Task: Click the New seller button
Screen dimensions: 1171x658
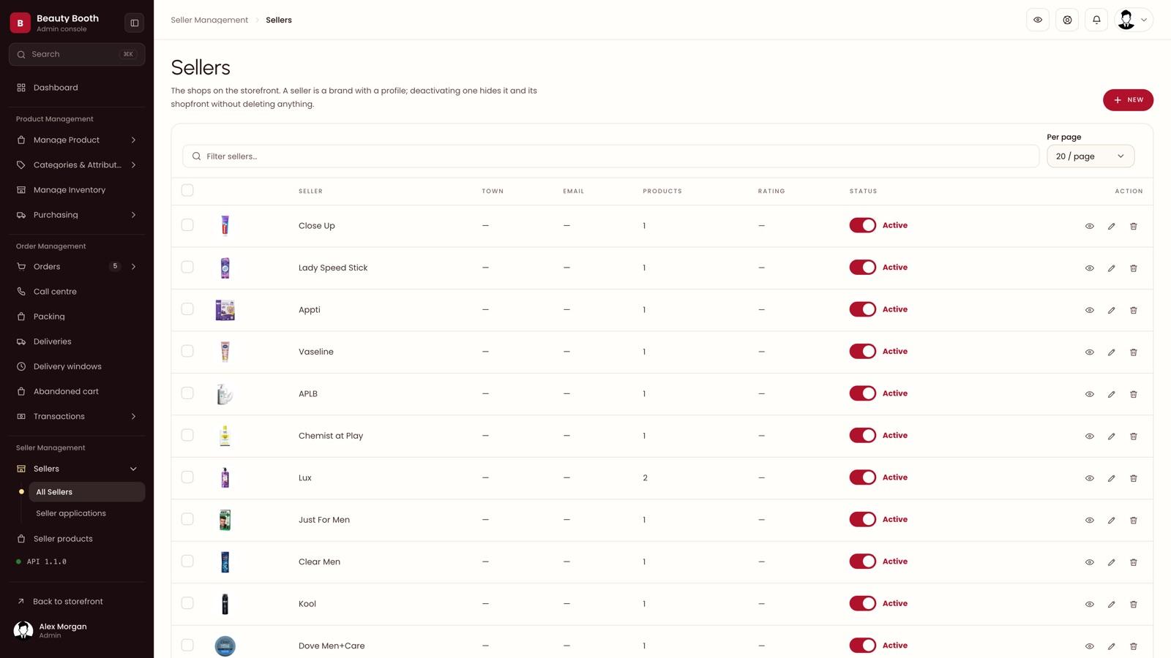Action: point(1128,100)
